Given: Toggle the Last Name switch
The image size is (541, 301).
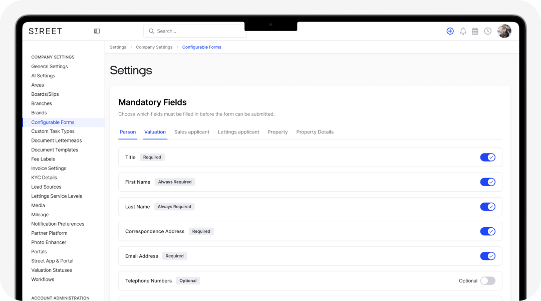Looking at the screenshot, I should pos(487,207).
